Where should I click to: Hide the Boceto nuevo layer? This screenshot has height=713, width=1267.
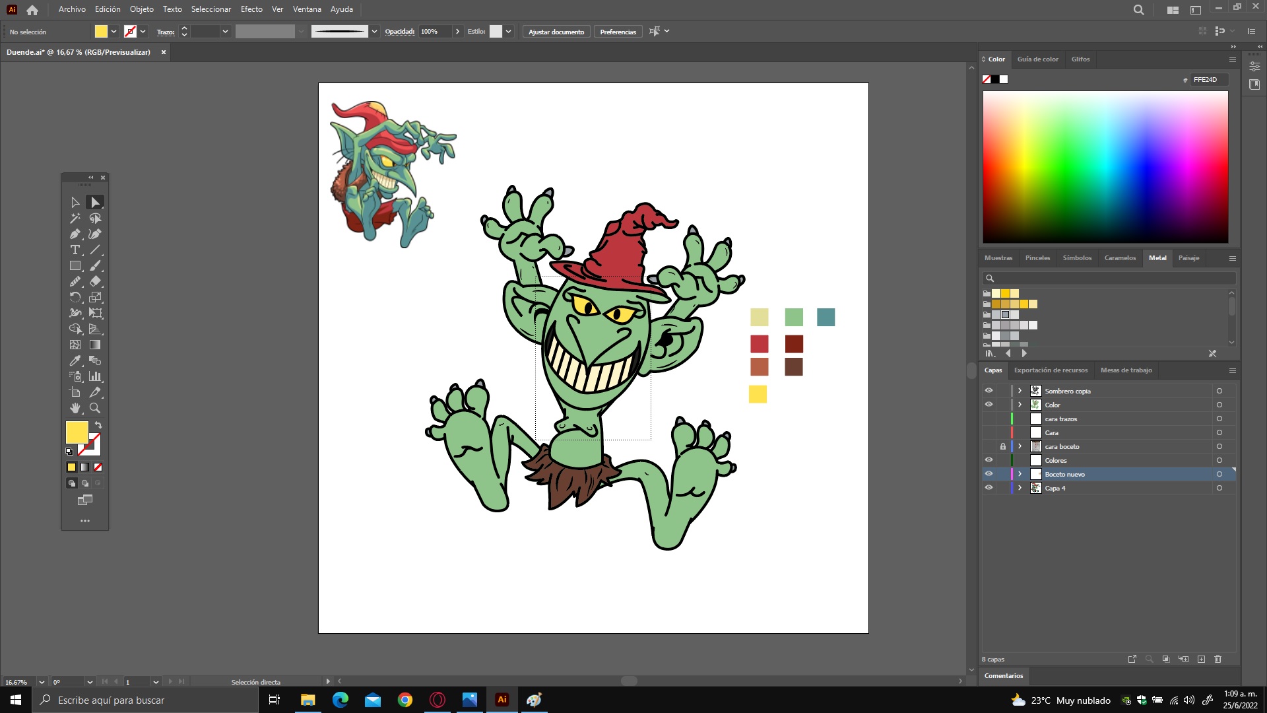coord(989,474)
